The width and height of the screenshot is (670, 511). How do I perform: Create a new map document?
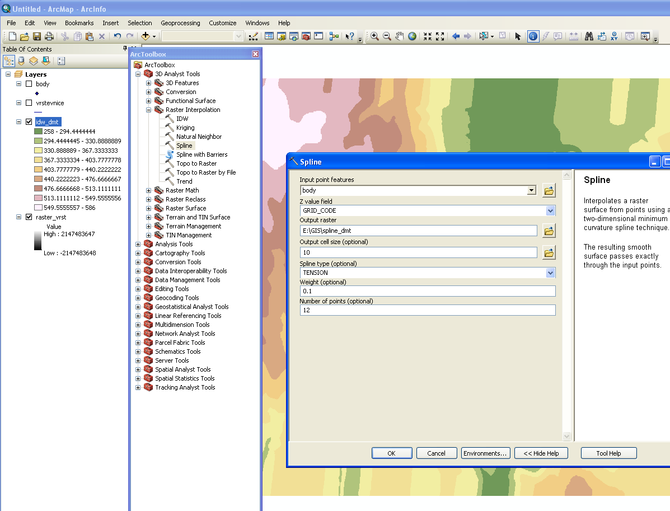pos(12,36)
